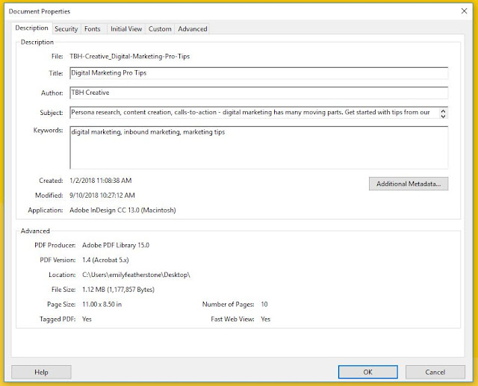Switch to the Security tab

click(x=66, y=28)
